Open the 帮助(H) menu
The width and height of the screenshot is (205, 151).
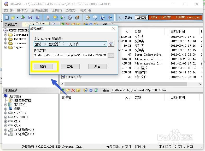tap(85, 10)
